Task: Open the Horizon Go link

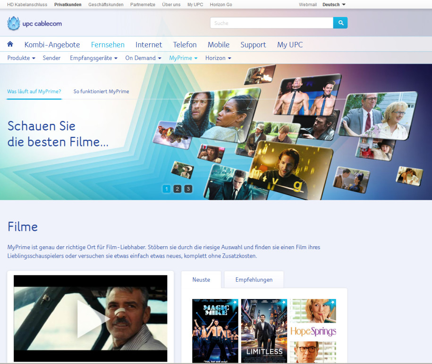Action: (221, 5)
